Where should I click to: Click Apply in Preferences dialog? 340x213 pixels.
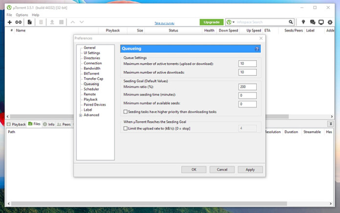[x=250, y=170]
